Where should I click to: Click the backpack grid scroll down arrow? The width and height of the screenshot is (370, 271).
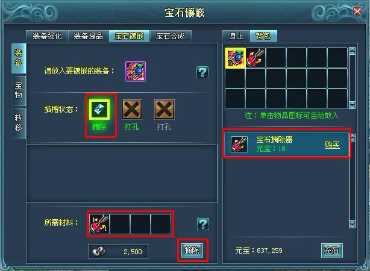[352, 105]
